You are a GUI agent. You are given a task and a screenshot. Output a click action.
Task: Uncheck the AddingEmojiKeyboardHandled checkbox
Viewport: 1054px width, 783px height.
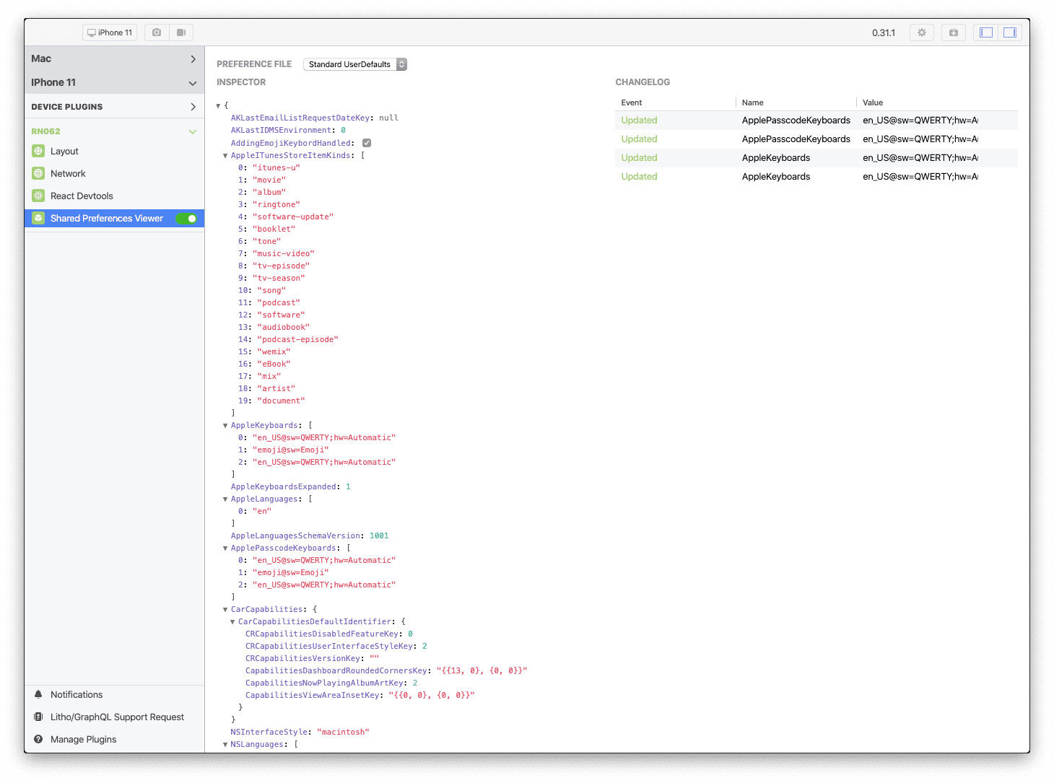click(367, 142)
